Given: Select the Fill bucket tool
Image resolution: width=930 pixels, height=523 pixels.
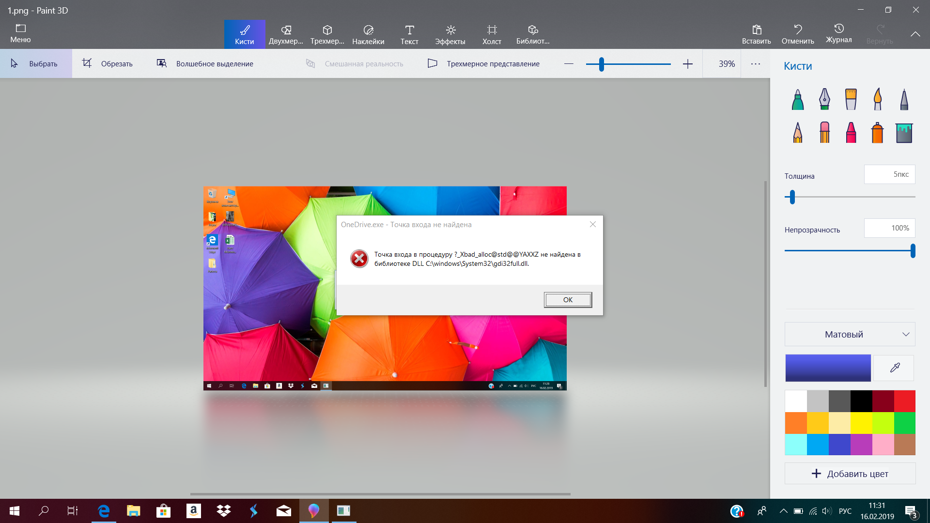Looking at the screenshot, I should pyautogui.click(x=904, y=132).
